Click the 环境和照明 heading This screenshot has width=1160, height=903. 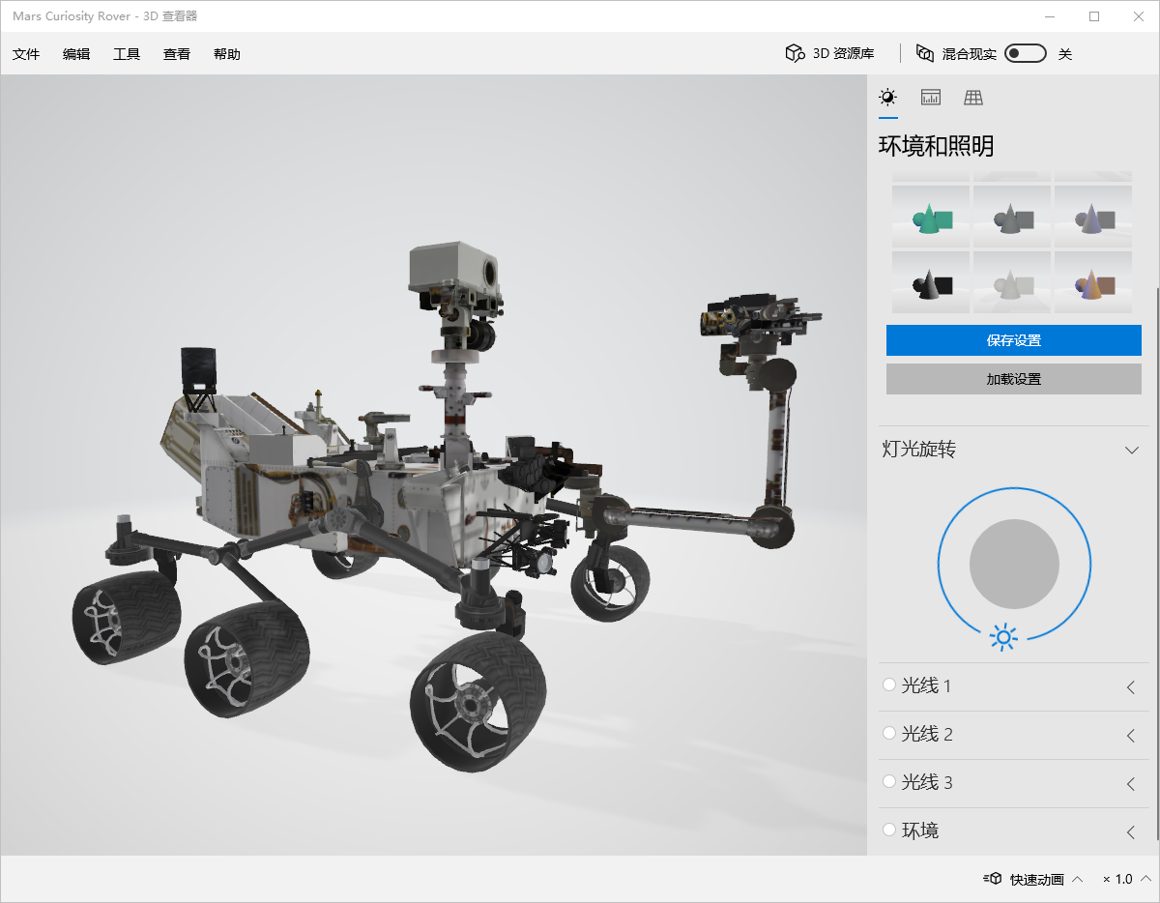click(936, 146)
